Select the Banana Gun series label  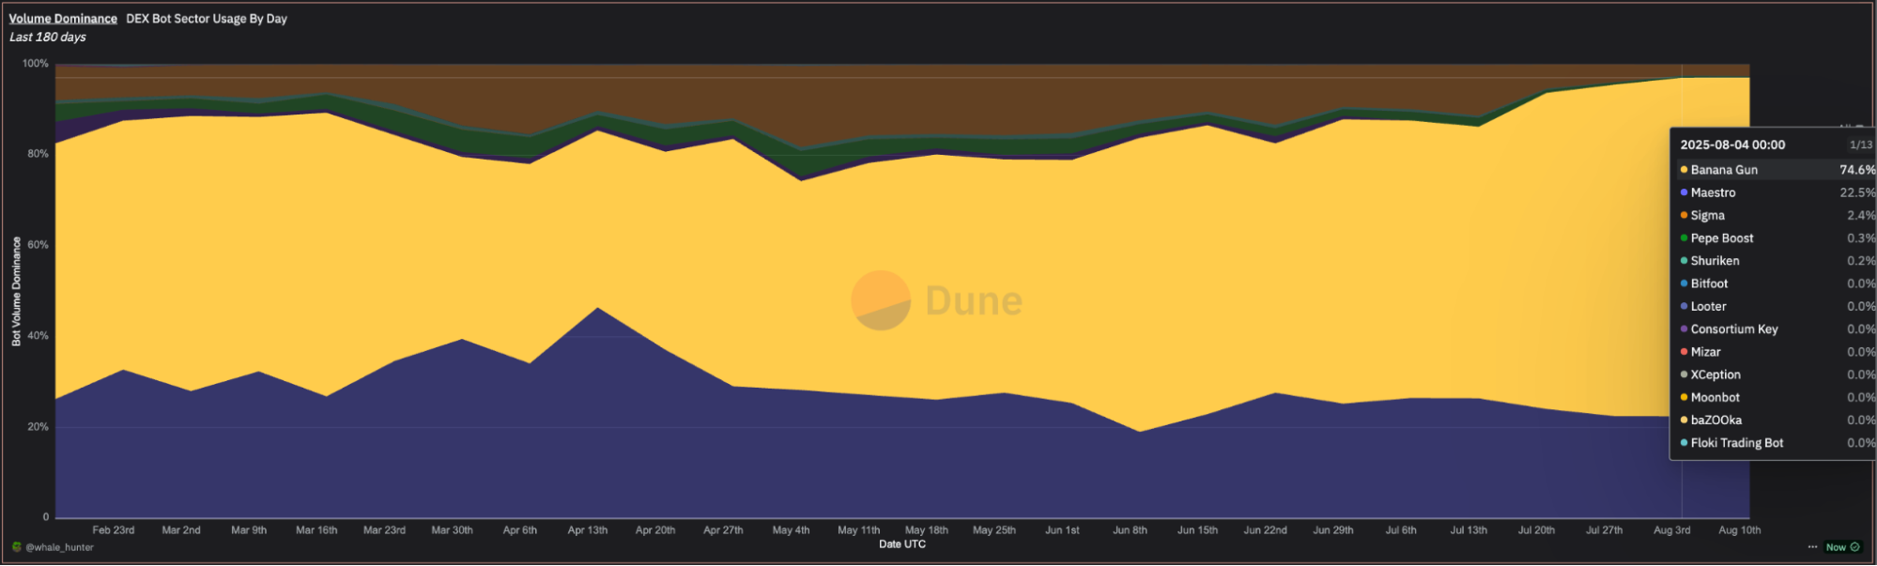coord(1724,170)
